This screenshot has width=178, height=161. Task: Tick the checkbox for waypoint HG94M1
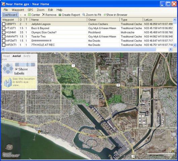coord(4,32)
